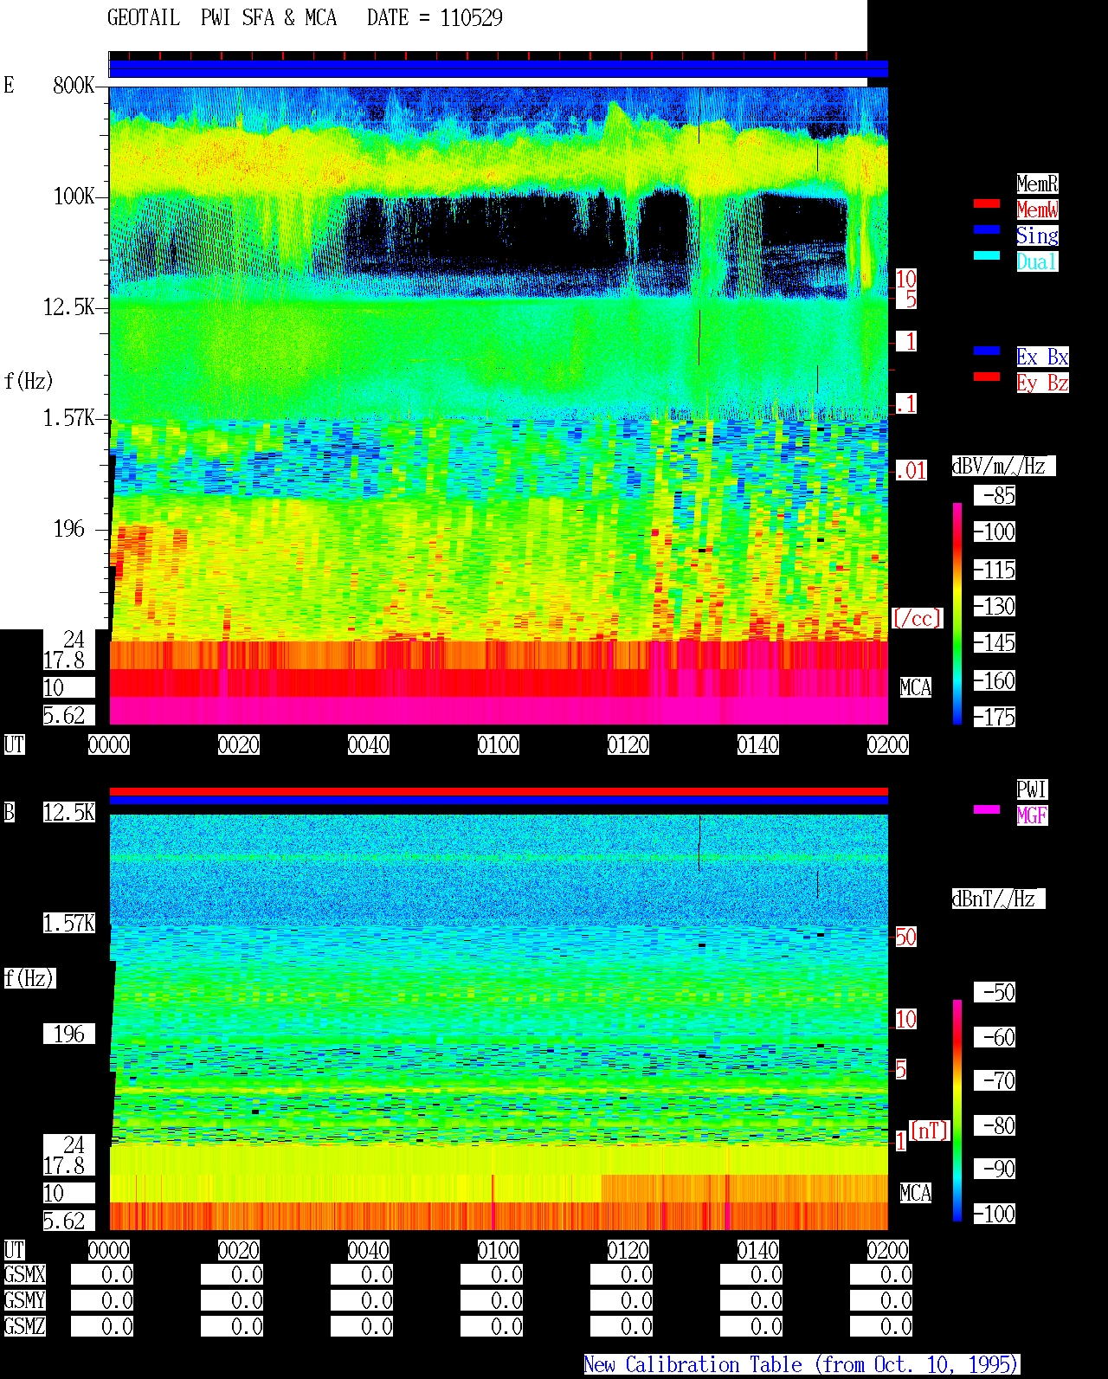
Task: Click the 0040 UT label under E panel
Action: [369, 744]
